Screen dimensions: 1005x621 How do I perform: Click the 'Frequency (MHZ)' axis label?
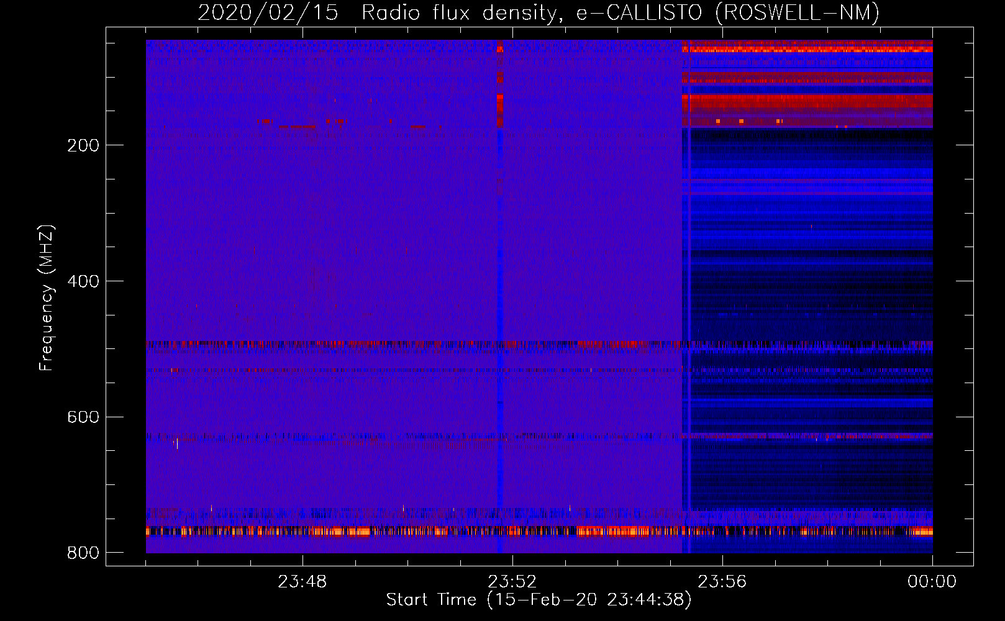click(47, 298)
